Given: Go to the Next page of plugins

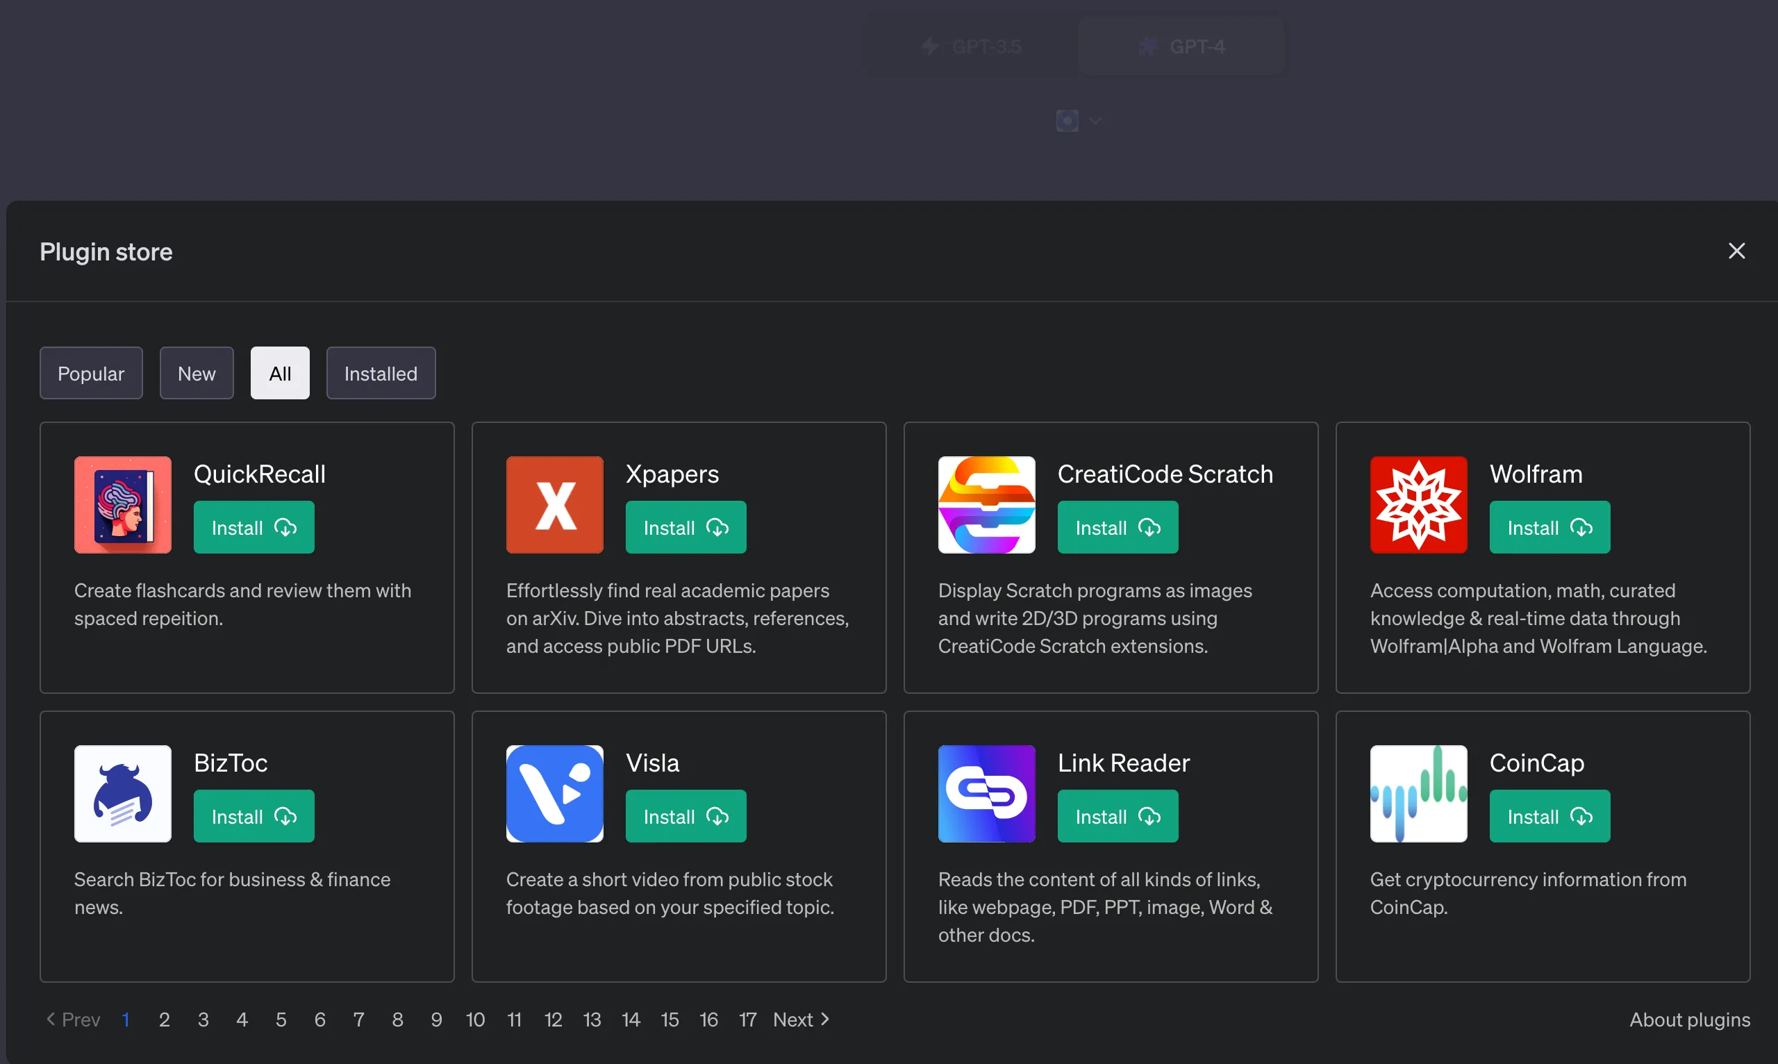Looking at the screenshot, I should click(x=801, y=1020).
